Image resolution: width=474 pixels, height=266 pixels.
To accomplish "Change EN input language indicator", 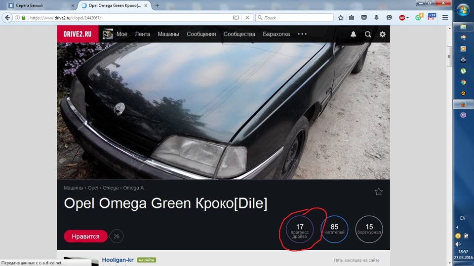I will (x=463, y=218).
